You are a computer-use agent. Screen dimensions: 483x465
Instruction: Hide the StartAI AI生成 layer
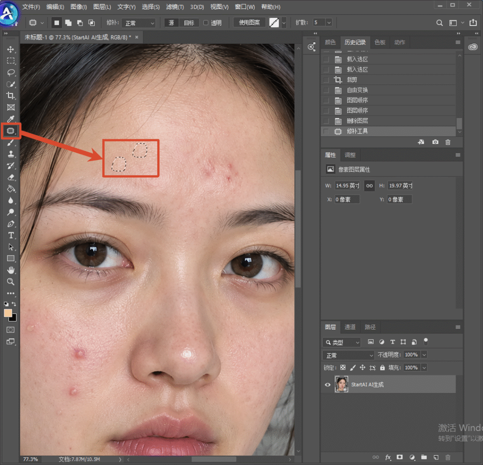tap(327, 385)
